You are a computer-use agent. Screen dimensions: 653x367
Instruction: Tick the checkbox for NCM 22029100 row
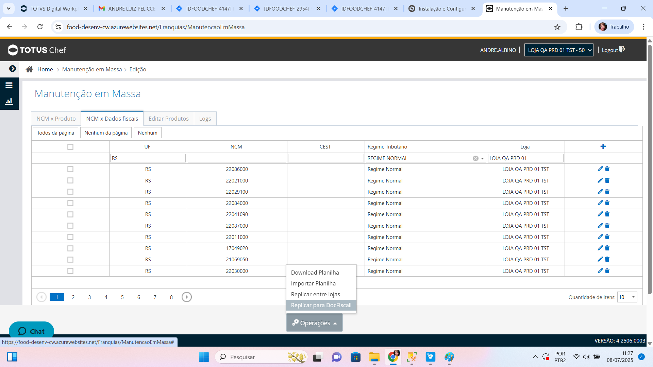point(70,192)
